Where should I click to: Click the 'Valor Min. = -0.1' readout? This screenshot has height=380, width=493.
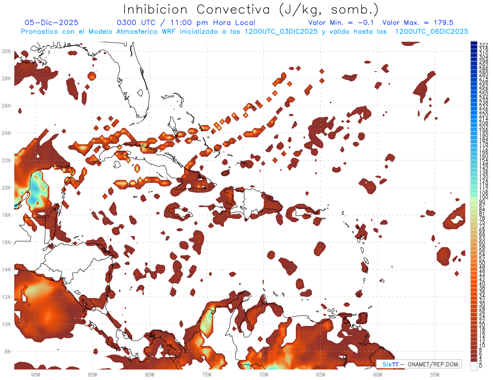pos(341,23)
